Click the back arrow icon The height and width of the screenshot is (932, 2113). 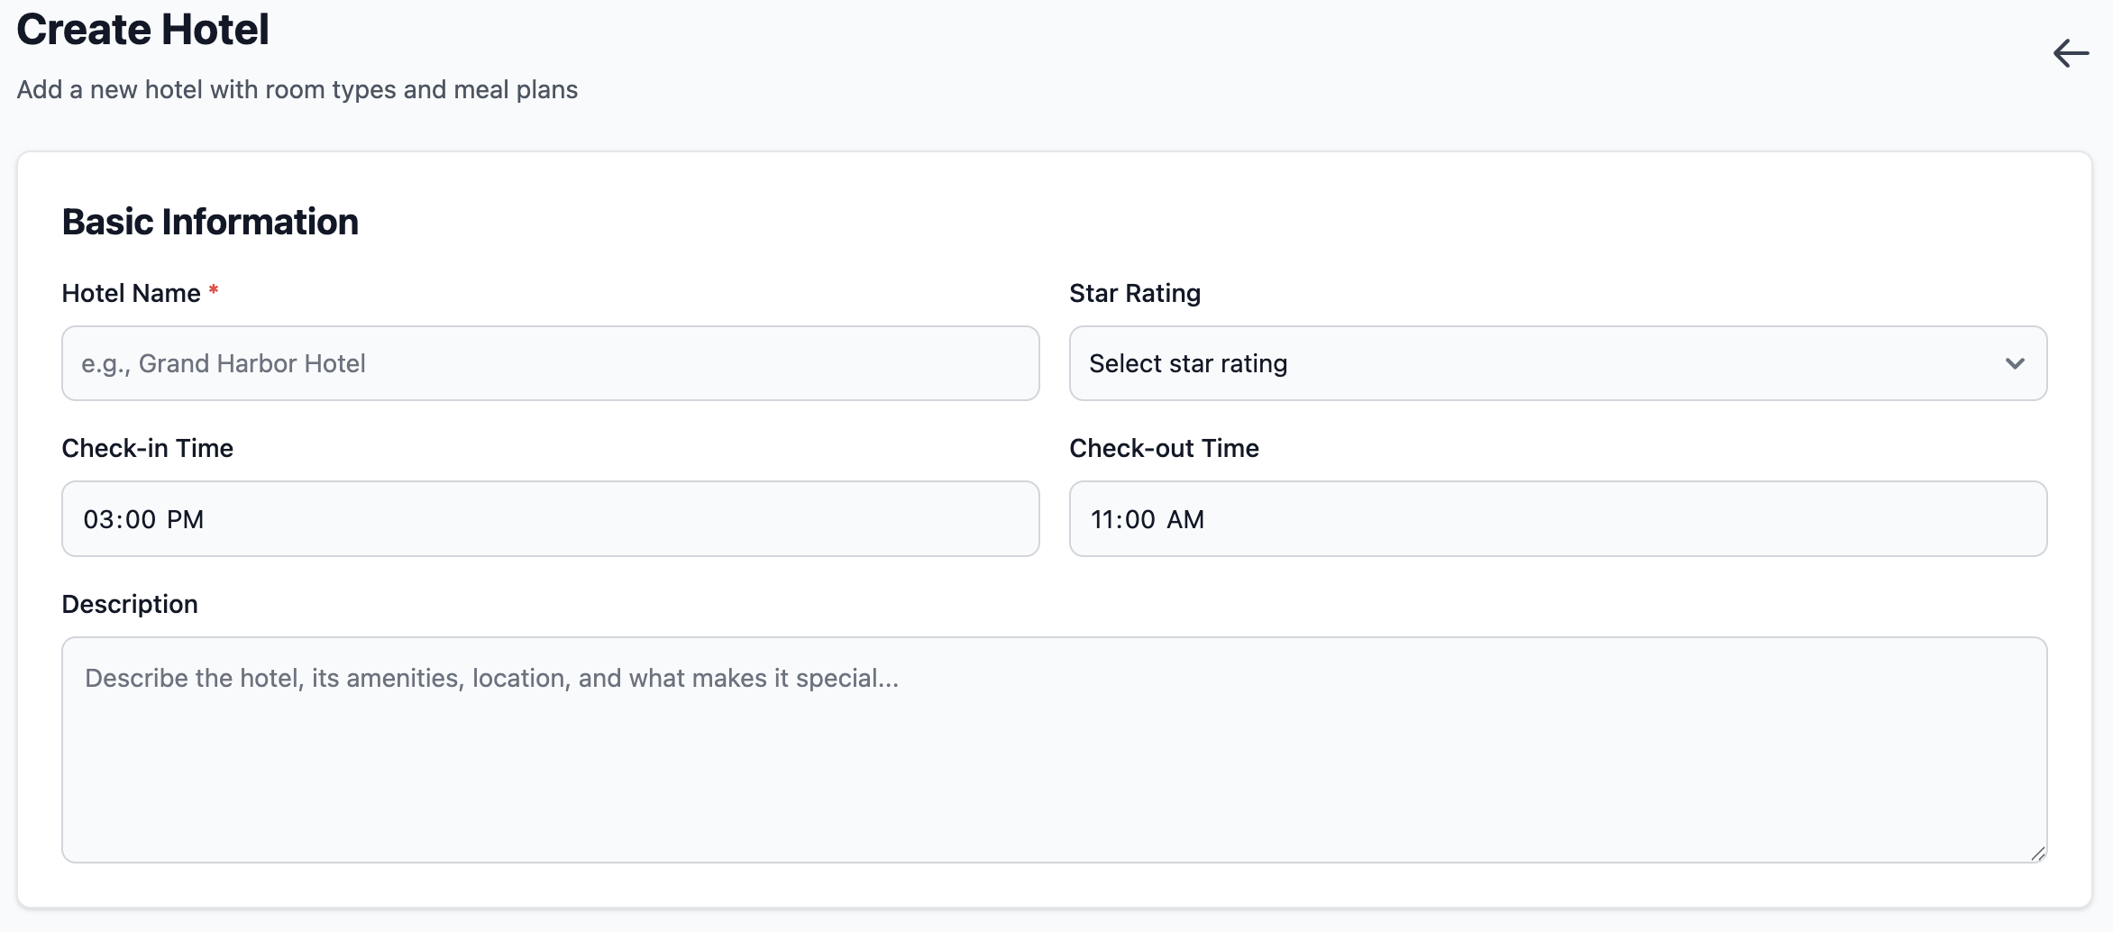tap(2071, 54)
